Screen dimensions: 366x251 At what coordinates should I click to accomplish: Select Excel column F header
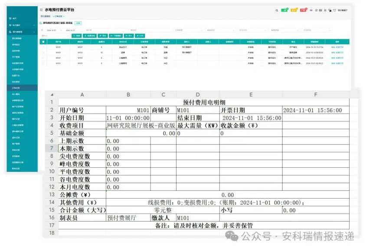[316, 95]
